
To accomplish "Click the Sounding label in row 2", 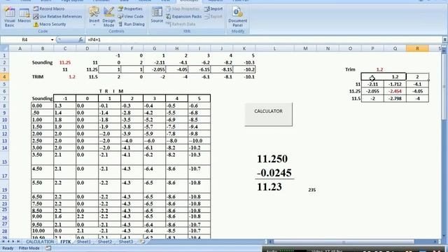I will coord(42,62).
